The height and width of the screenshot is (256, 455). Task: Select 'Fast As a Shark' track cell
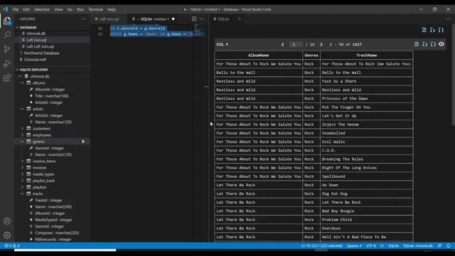(367, 81)
